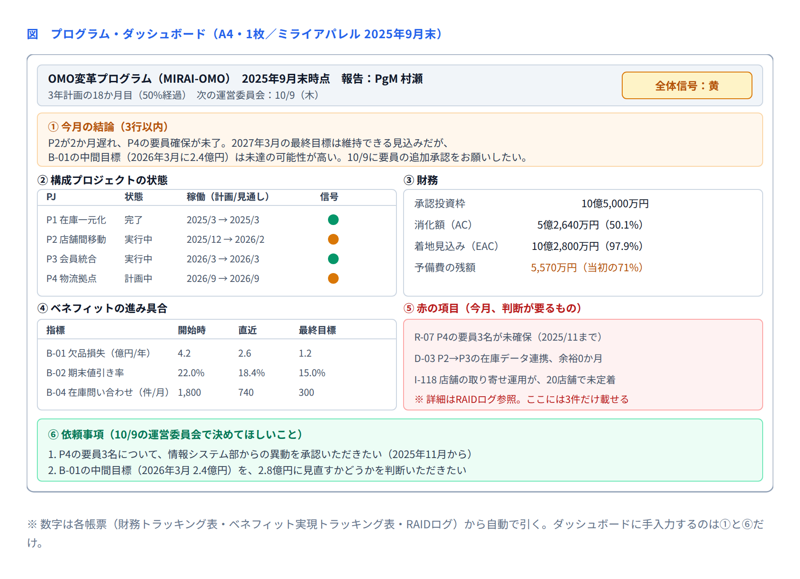This screenshot has width=800, height=579.
Task: Click heading ⑤ 赤の項目
Action: (492, 308)
